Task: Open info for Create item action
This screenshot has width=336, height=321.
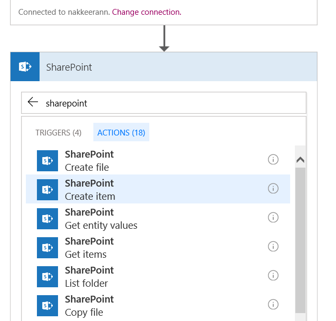Action: tap(273, 188)
